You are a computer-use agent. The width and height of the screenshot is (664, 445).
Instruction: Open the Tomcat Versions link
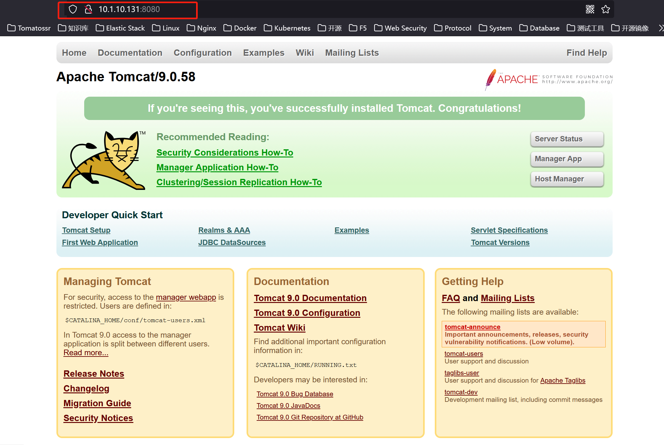(x=500, y=242)
